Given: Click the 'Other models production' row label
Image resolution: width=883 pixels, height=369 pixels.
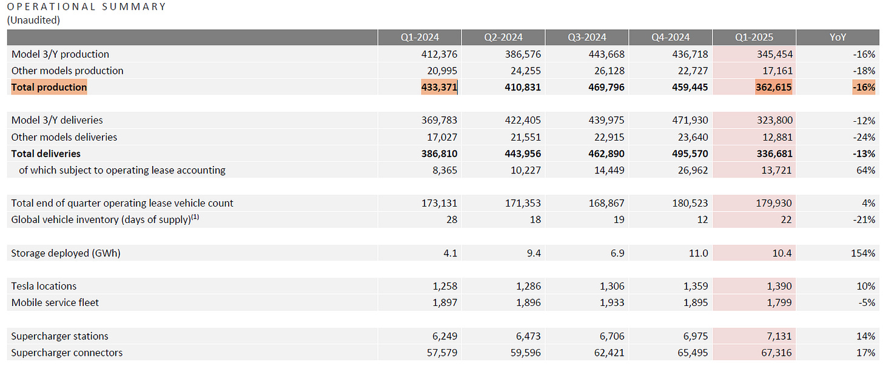Looking at the screenshot, I should 67,70.
